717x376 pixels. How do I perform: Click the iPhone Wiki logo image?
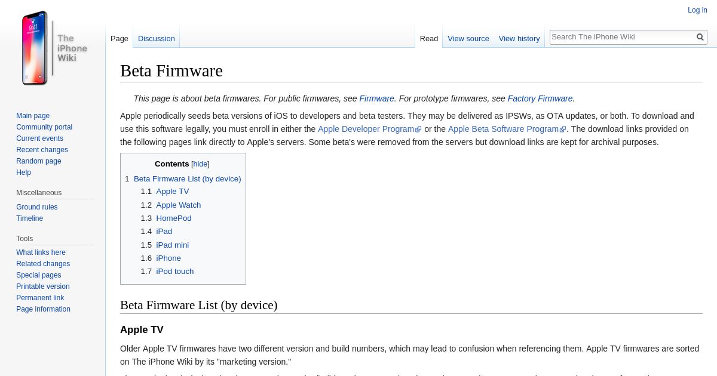tap(54, 48)
